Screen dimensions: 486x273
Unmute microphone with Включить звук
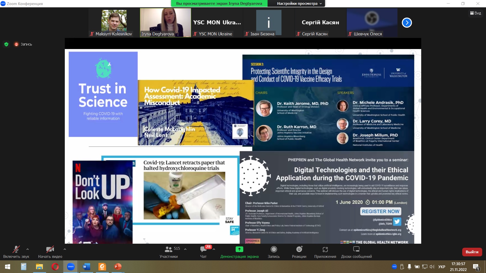(16, 249)
